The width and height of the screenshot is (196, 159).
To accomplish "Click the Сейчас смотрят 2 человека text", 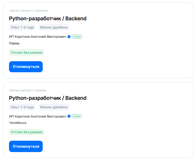I will click(x=28, y=11).
